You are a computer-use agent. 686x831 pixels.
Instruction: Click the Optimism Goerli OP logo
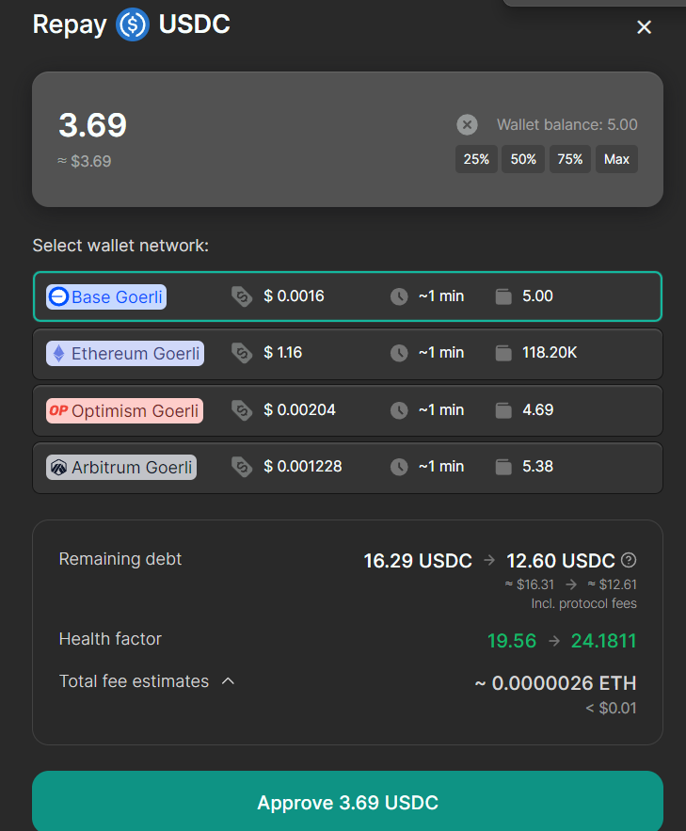pyautogui.click(x=58, y=410)
